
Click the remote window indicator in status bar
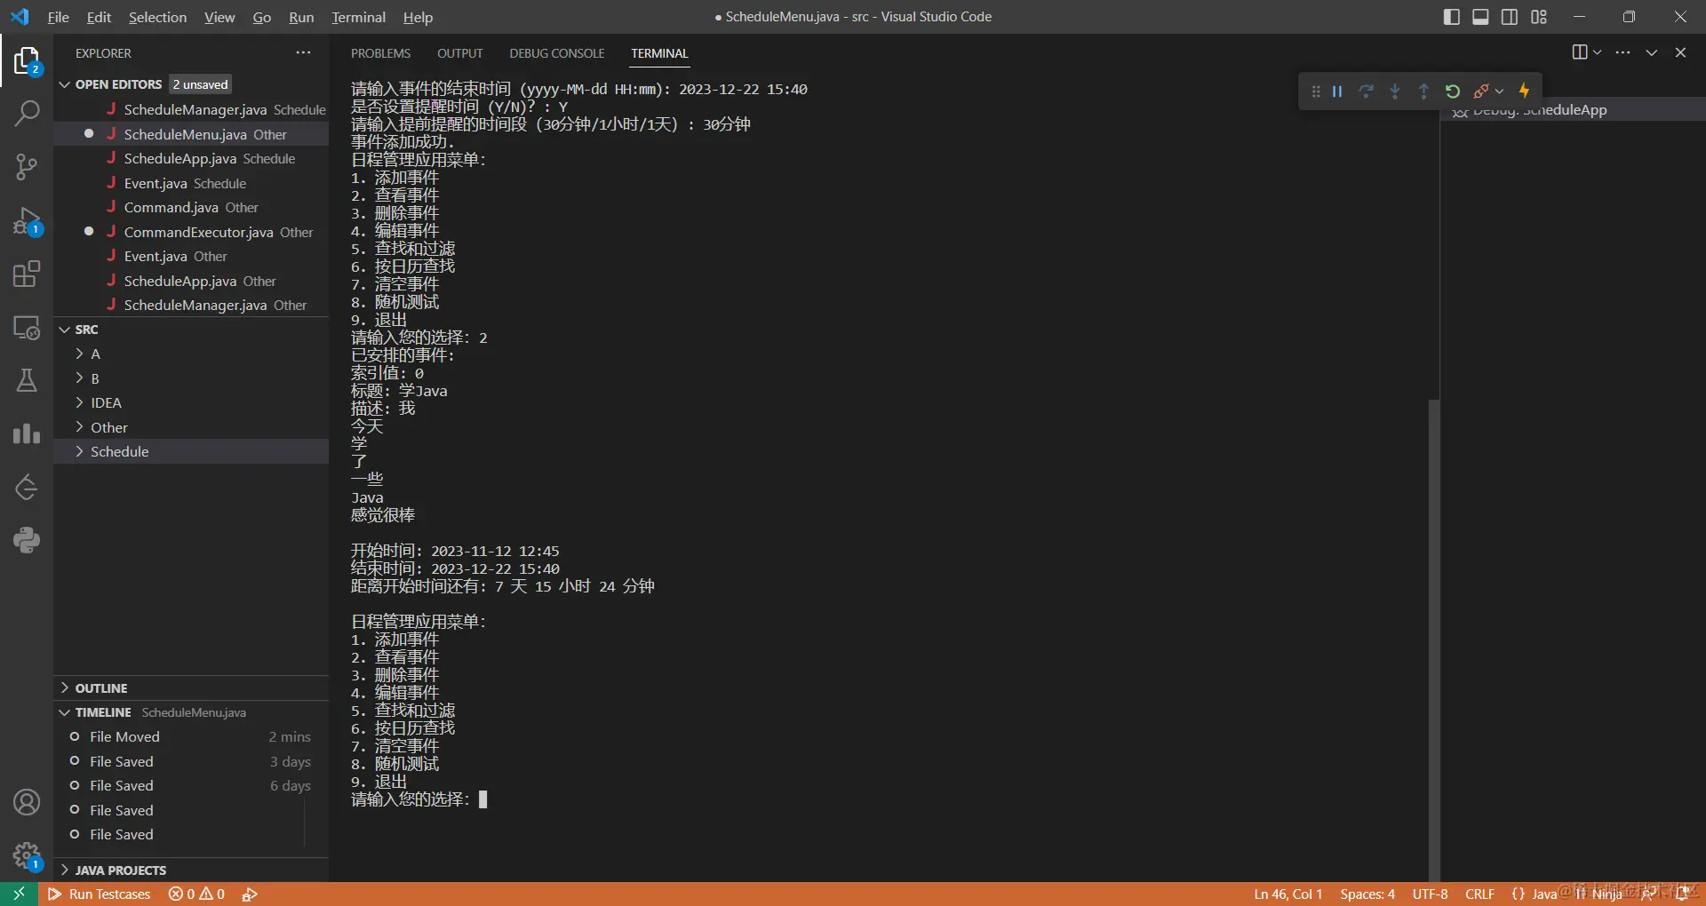click(x=19, y=894)
